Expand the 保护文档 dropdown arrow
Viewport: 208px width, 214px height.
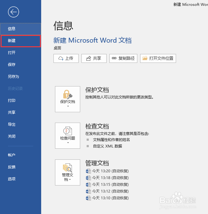[x=68, y=106]
